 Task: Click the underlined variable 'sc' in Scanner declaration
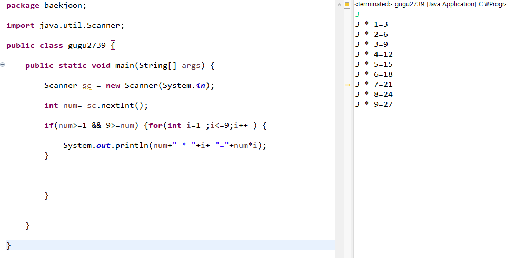(87, 86)
